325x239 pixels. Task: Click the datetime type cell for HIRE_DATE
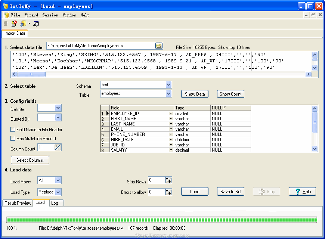192,140
